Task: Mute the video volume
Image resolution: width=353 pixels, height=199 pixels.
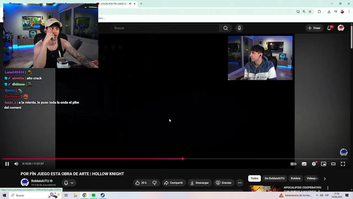Action: tap(16, 164)
